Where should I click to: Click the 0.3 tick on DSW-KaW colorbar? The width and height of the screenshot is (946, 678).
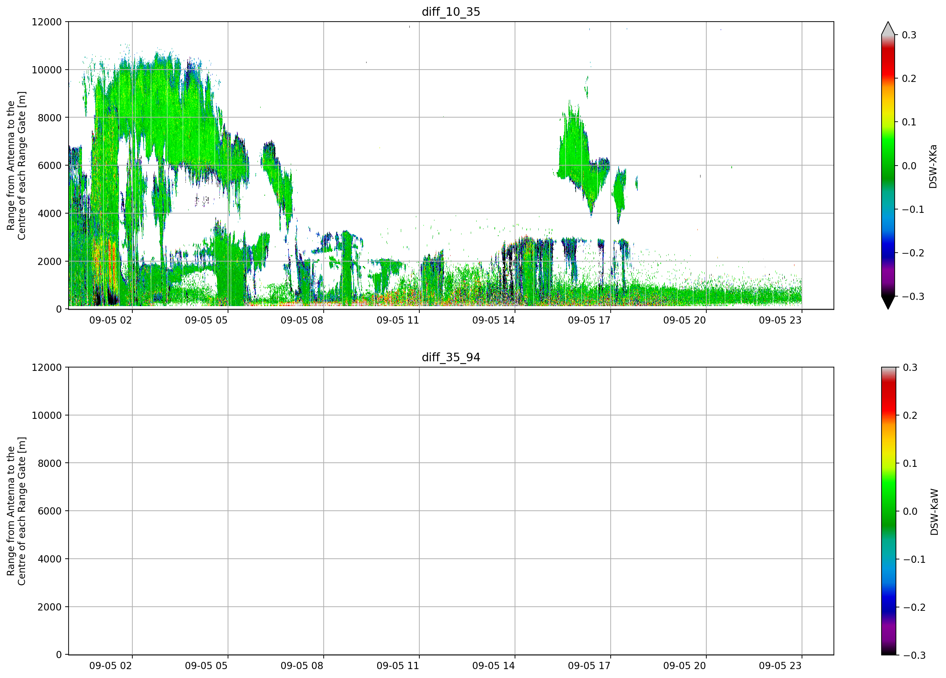(910, 367)
